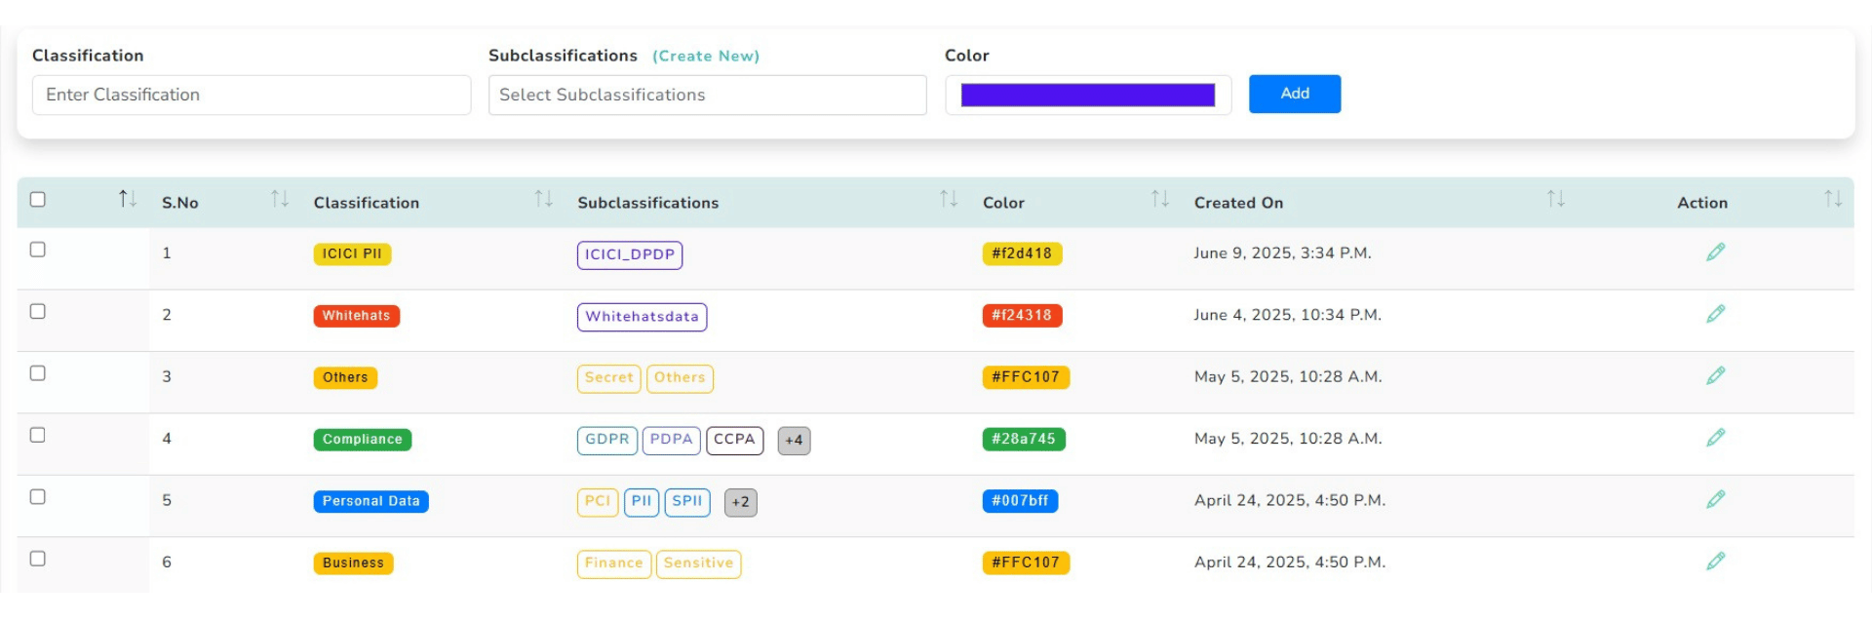Image resolution: width=1872 pixels, height=621 pixels.
Task: Edit the Compliance classification row
Action: 1715,438
